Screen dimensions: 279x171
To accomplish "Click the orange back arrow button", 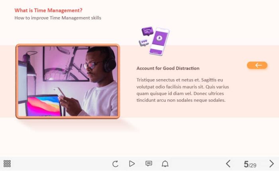I will pyautogui.click(x=257, y=65).
